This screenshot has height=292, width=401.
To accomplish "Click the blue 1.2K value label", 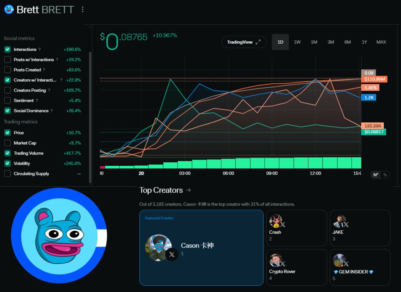I will click(369, 97).
